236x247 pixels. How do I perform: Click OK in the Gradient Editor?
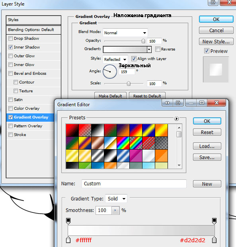tap(207, 121)
